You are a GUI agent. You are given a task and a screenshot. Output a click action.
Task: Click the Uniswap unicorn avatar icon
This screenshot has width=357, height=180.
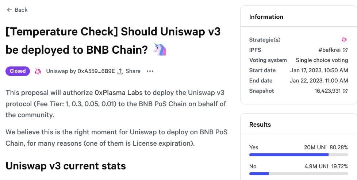point(38,71)
